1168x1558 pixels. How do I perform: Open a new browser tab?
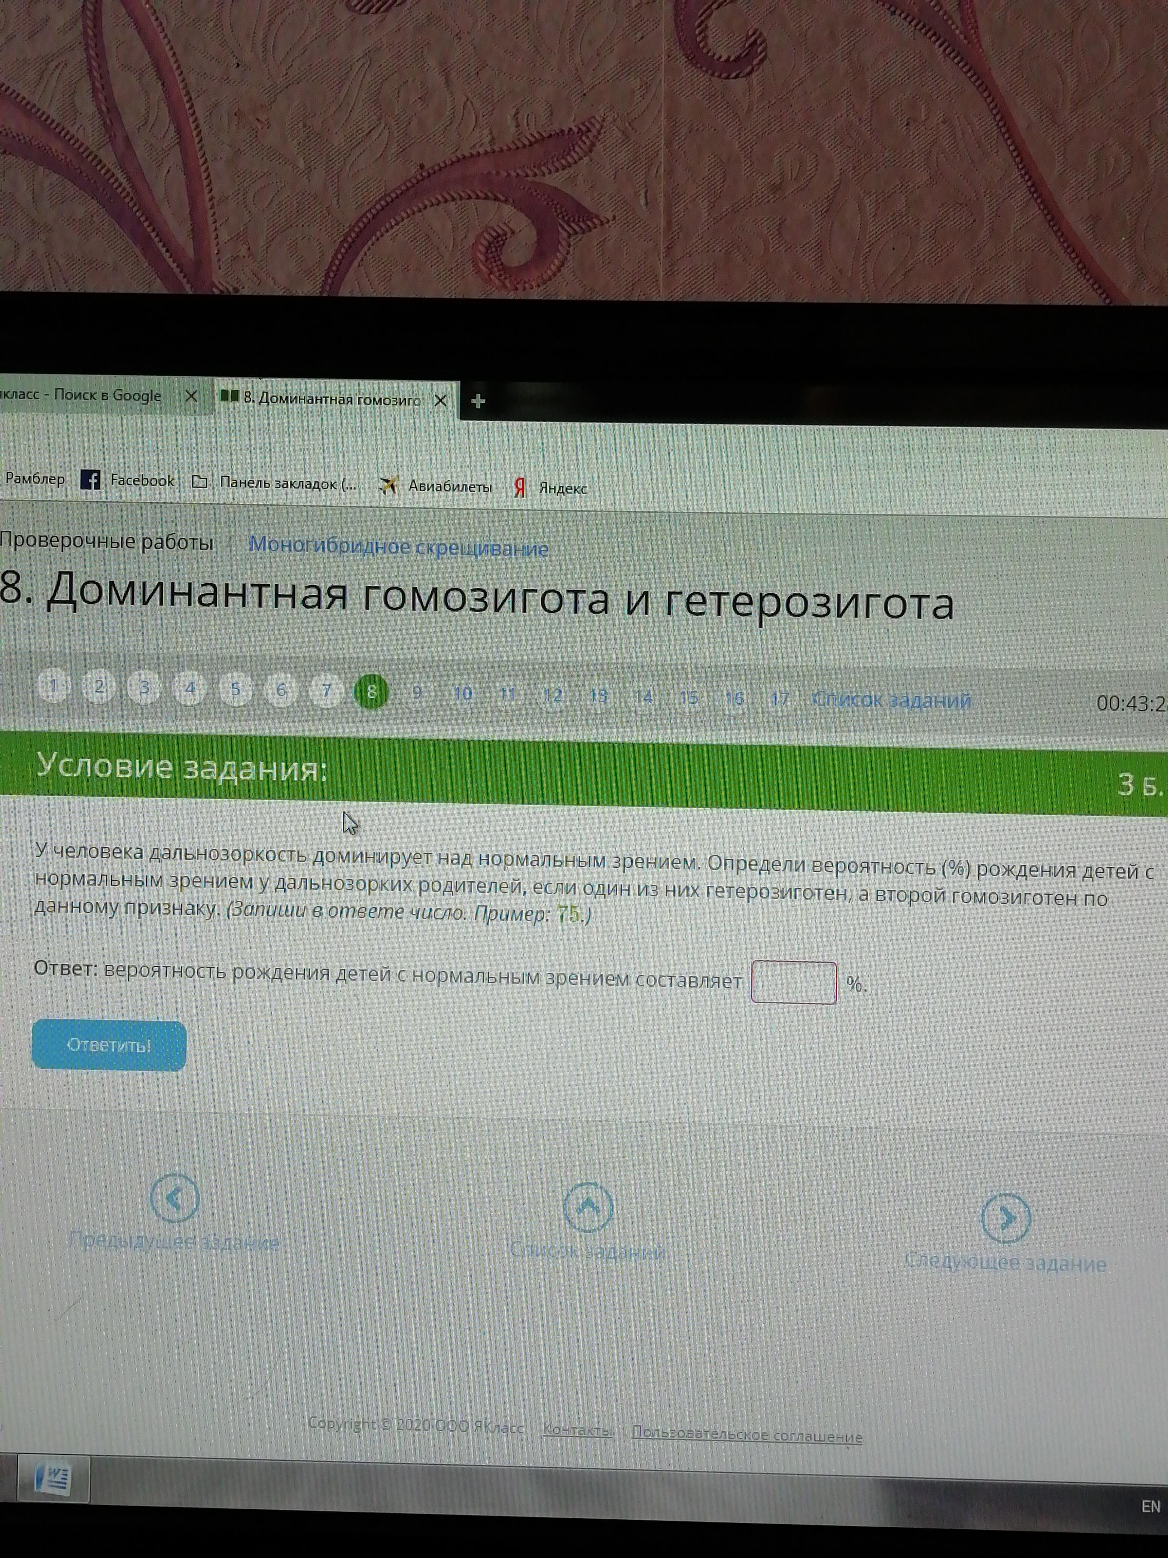click(478, 401)
